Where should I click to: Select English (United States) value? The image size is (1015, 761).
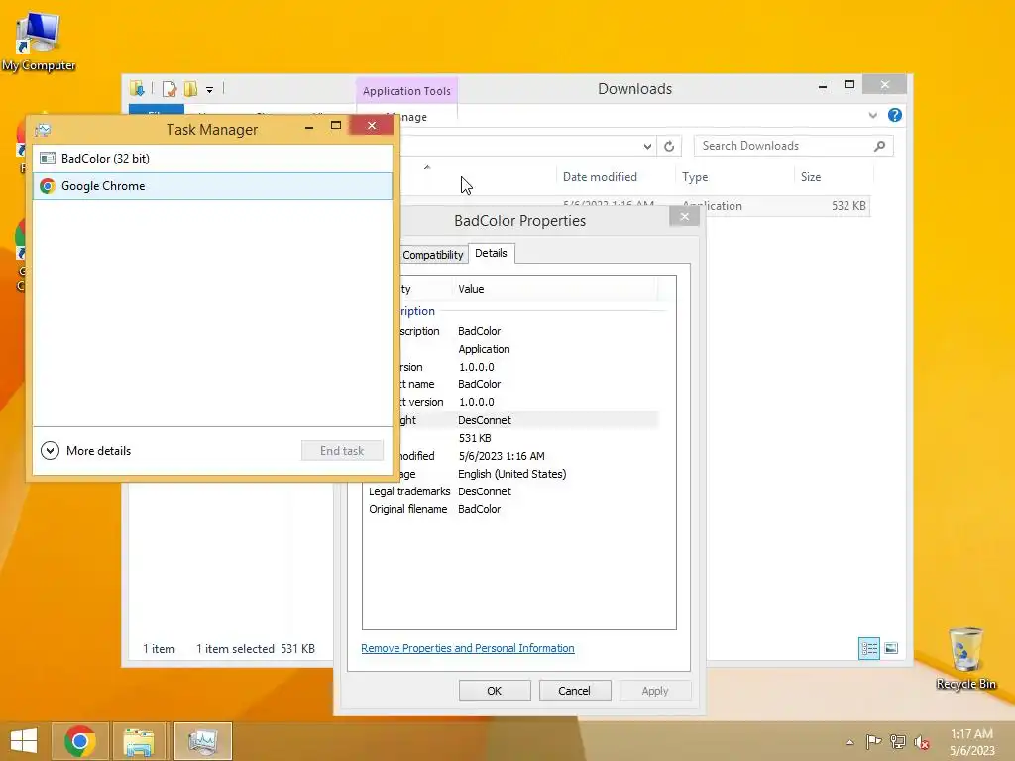click(512, 474)
